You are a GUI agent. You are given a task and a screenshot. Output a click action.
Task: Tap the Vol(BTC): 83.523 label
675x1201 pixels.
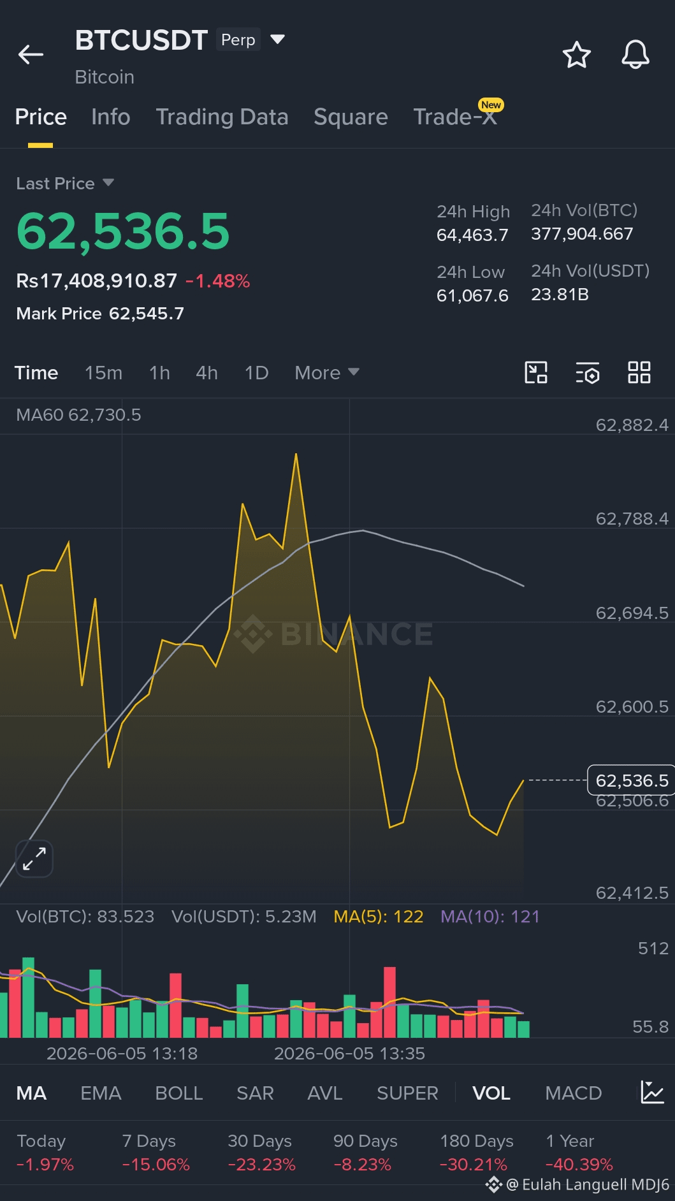point(85,916)
